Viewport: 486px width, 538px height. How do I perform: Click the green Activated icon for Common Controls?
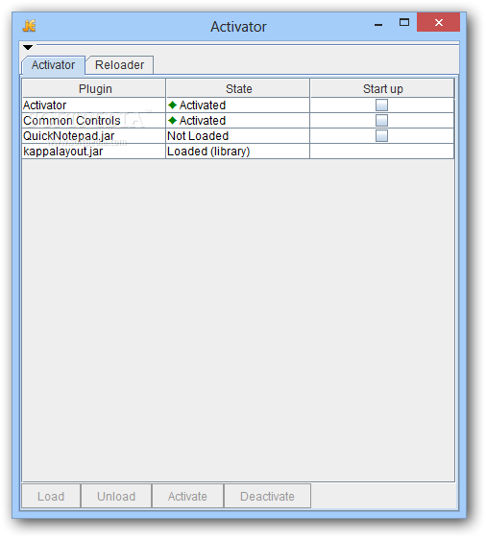(172, 121)
